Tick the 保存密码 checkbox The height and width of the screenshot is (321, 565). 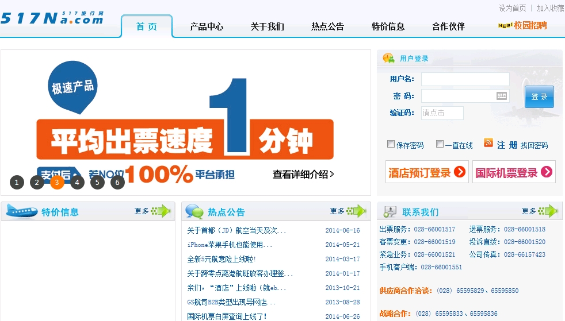coord(391,144)
